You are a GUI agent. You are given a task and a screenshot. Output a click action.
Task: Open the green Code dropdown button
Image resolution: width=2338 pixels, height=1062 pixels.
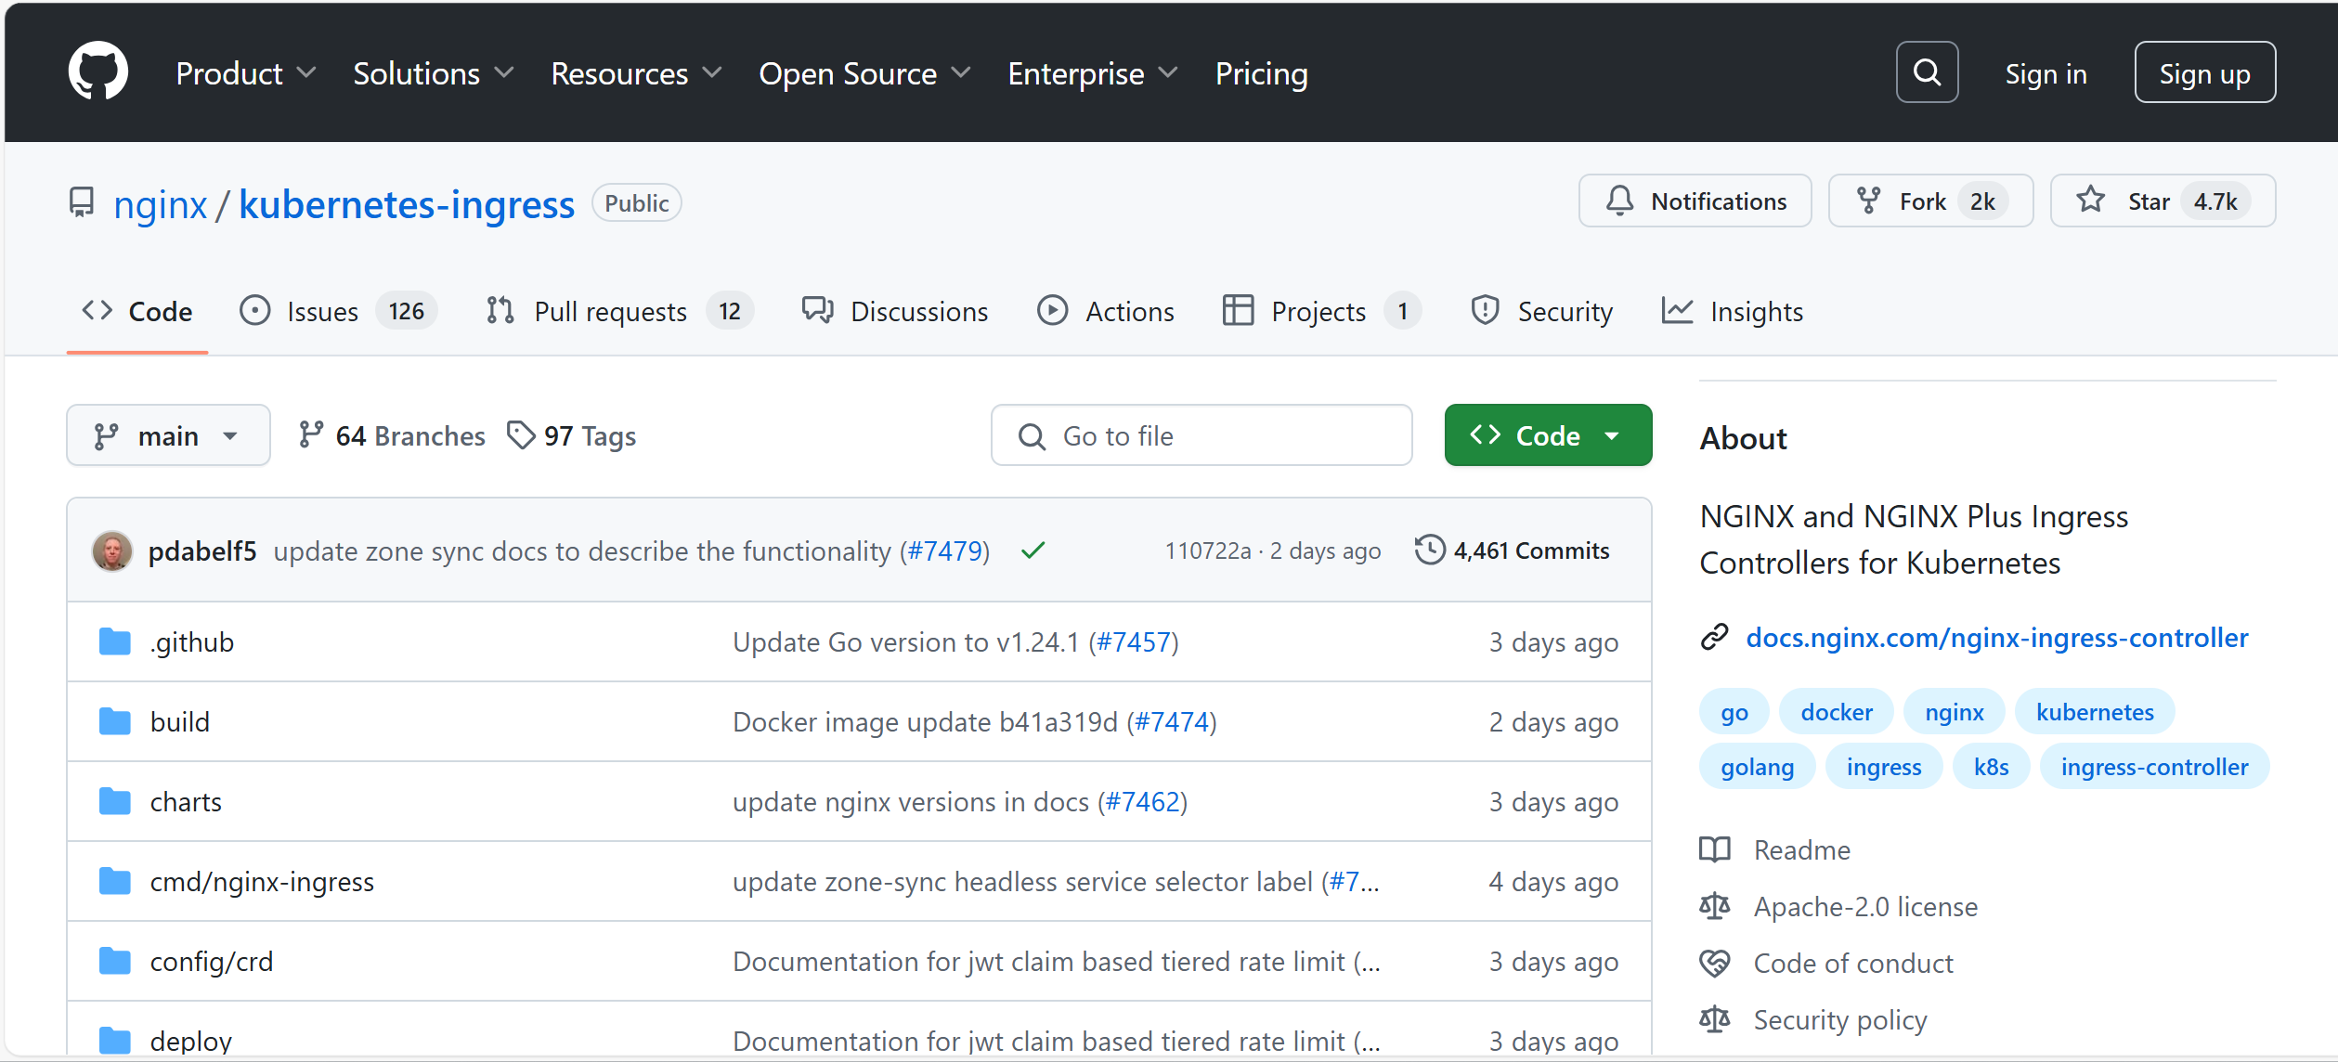[x=1548, y=435]
